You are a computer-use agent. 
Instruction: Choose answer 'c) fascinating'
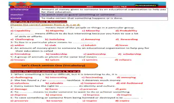click(x=92, y=78)
